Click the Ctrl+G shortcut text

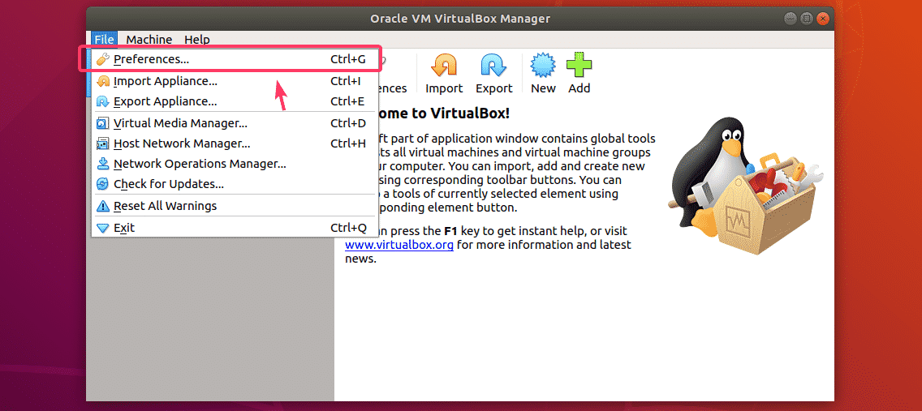click(348, 59)
